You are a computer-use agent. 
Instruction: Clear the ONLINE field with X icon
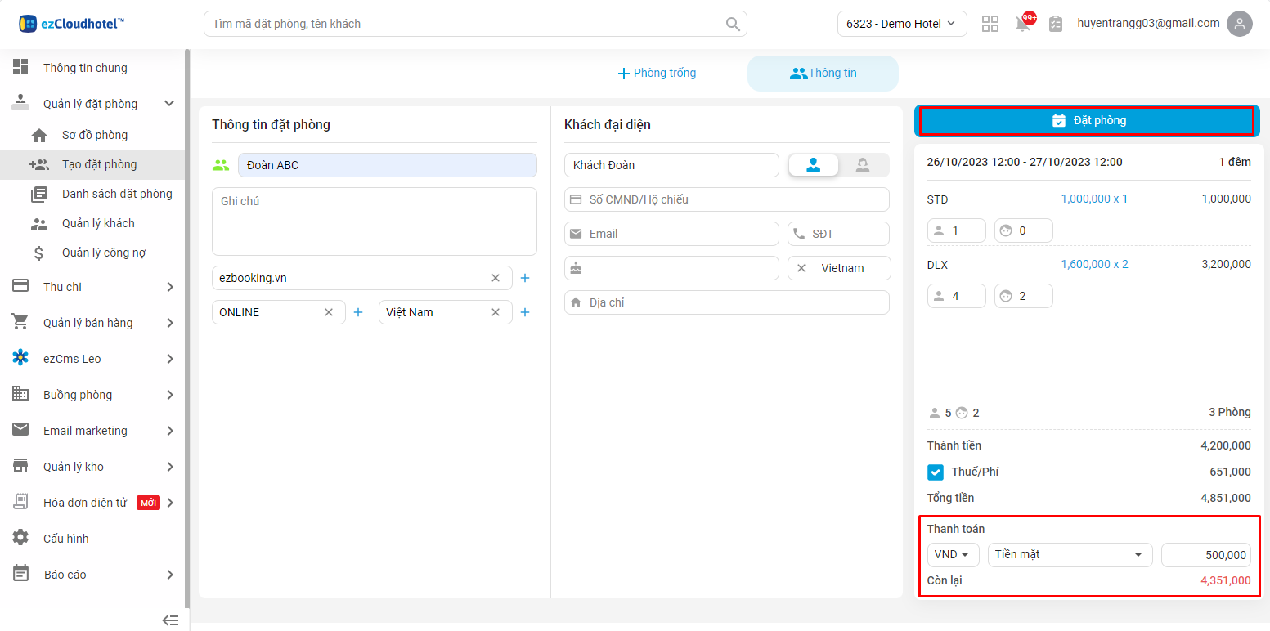click(329, 312)
